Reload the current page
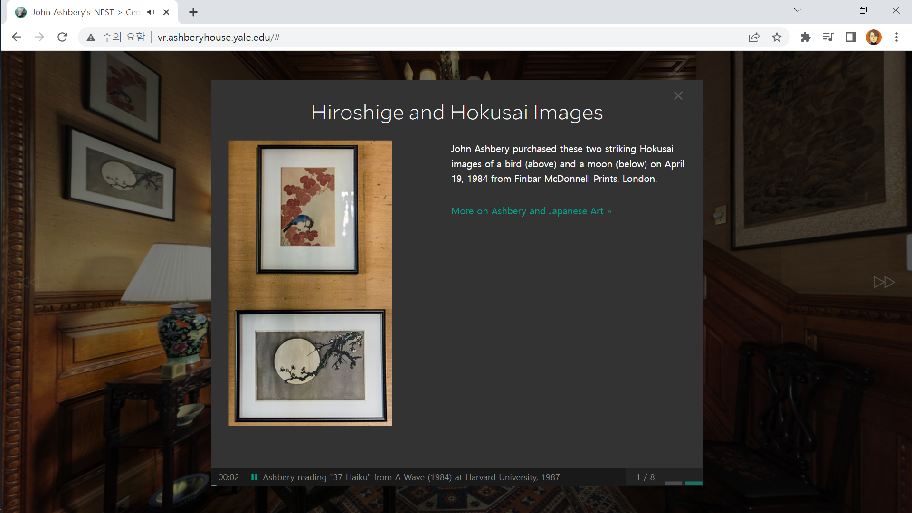Image resolution: width=912 pixels, height=513 pixels. click(x=62, y=37)
